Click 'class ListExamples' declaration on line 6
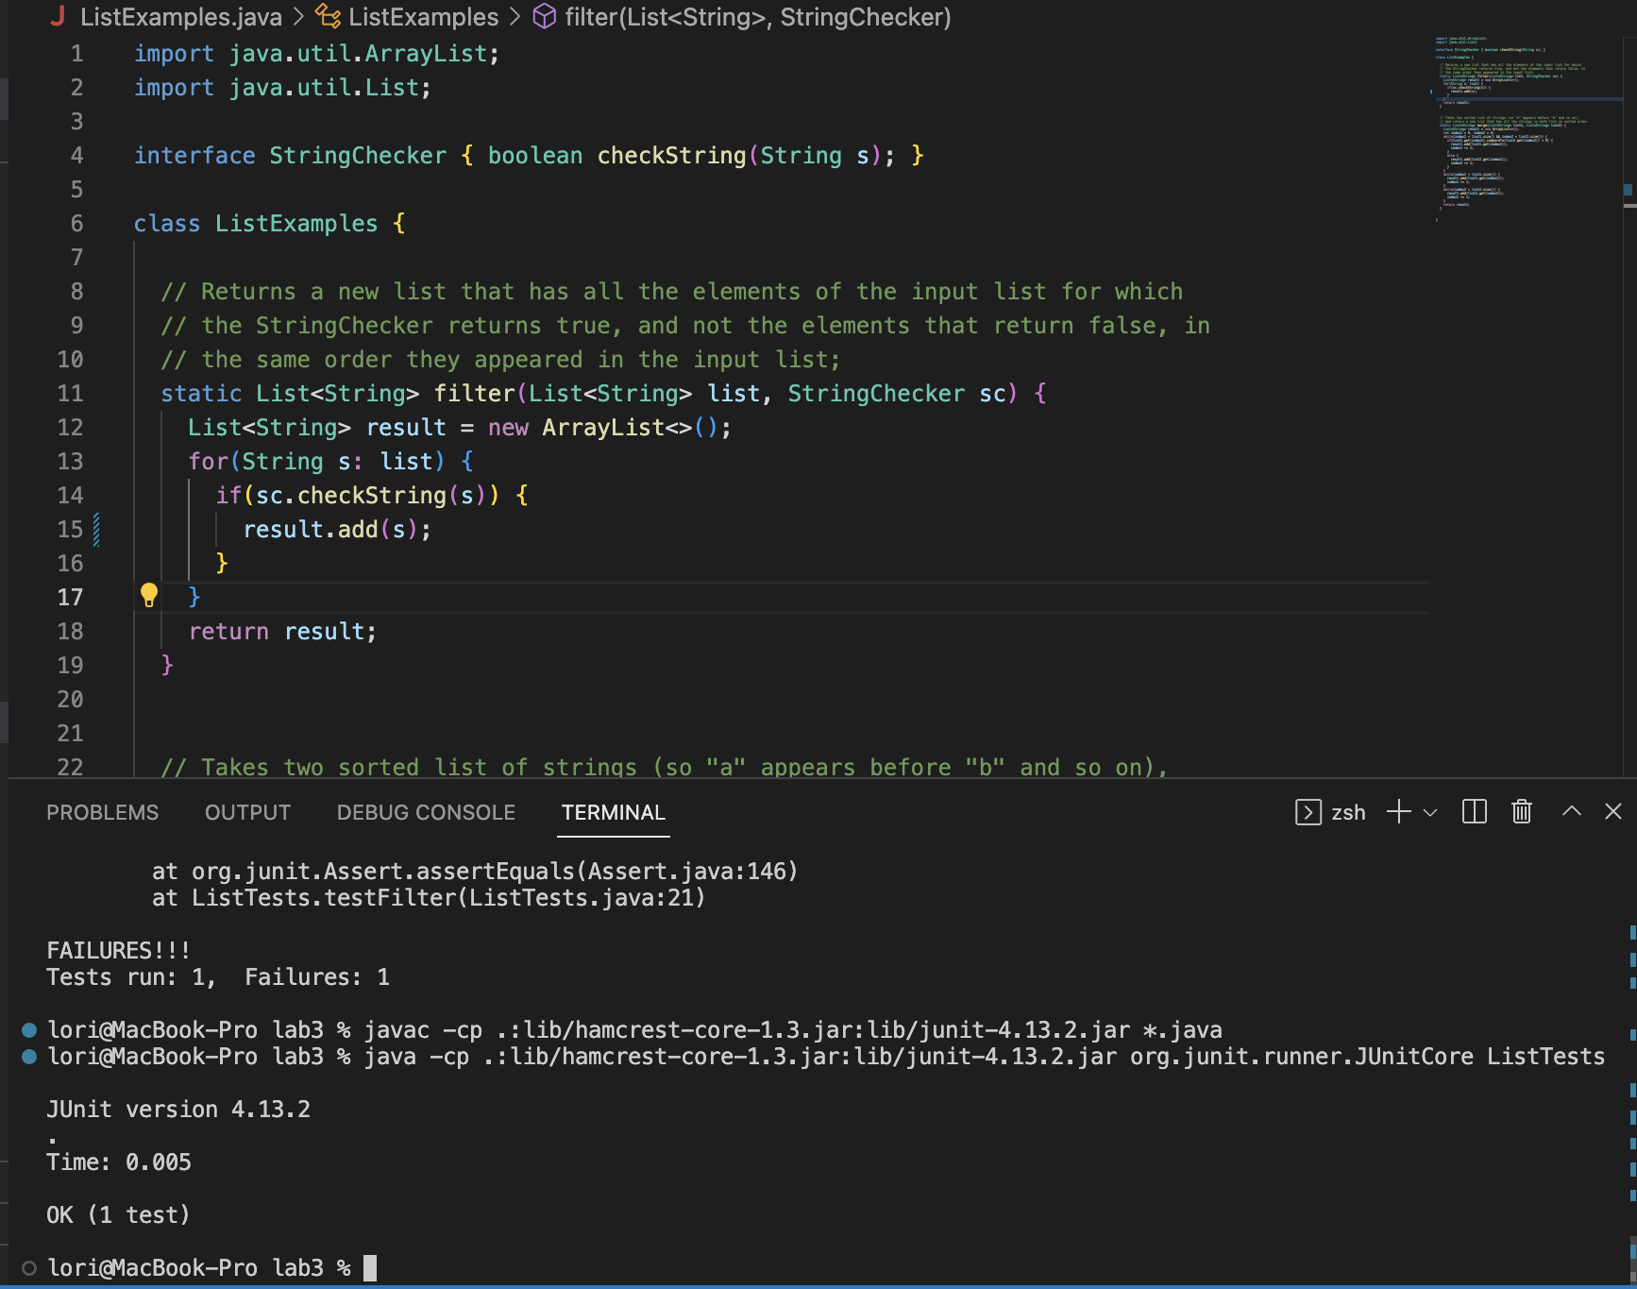 coord(255,223)
